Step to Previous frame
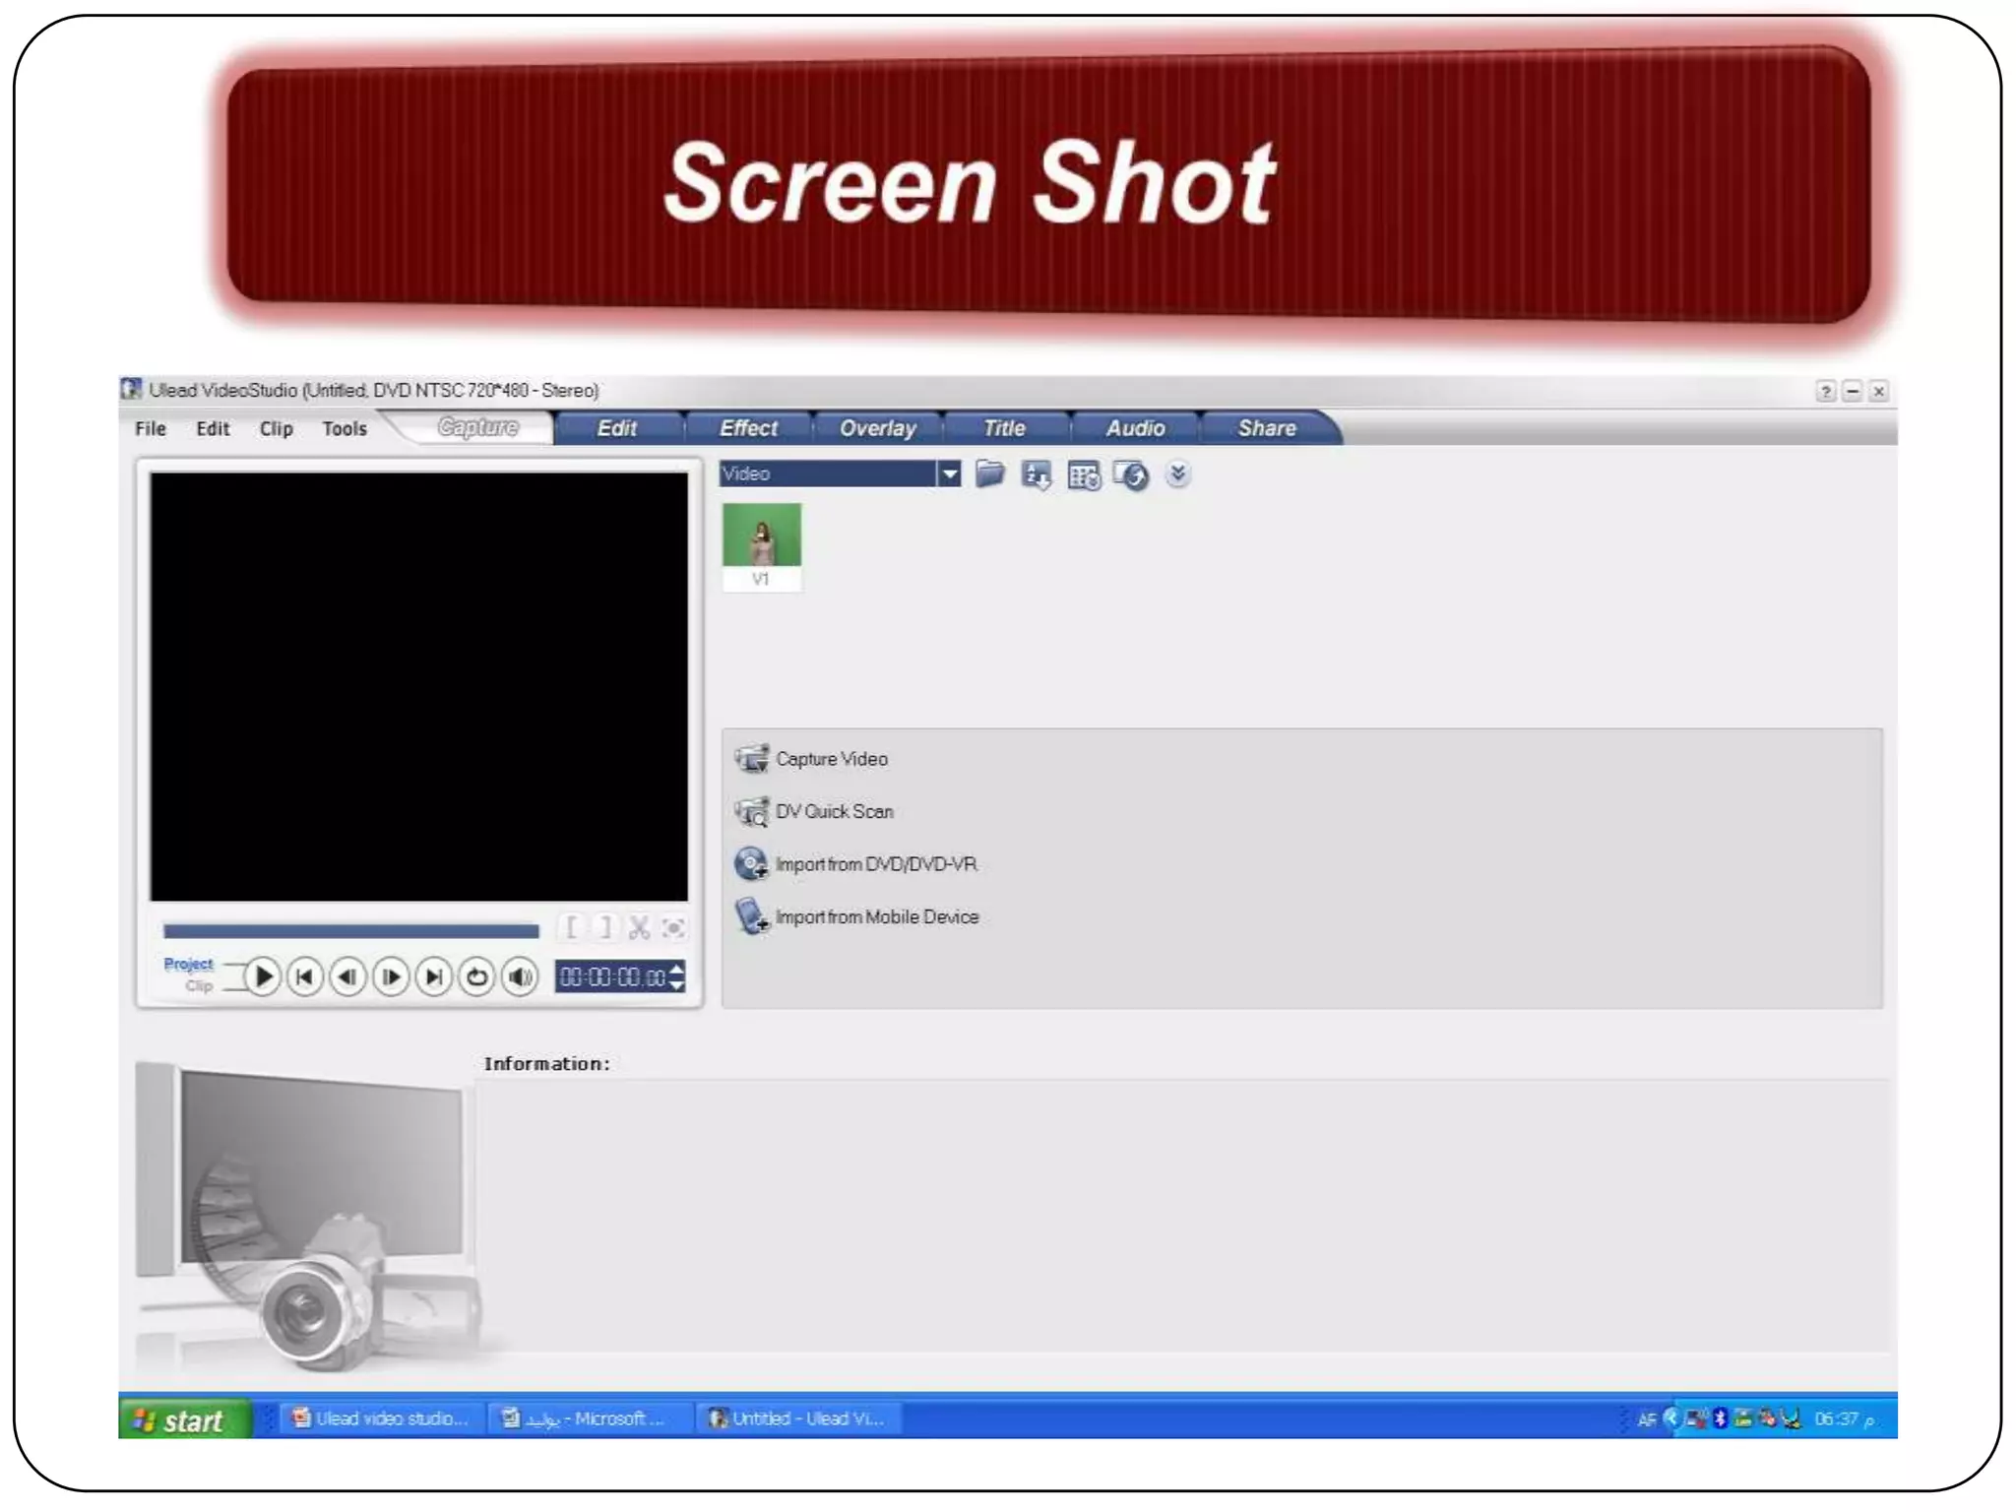This screenshot has height=1512, width=2016. pos(347,976)
